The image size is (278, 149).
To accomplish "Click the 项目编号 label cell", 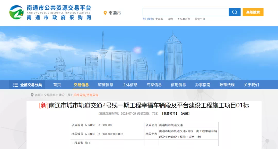I will (x=77, y=125).
